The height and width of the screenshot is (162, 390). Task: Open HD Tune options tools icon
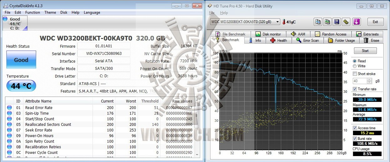[346, 22]
